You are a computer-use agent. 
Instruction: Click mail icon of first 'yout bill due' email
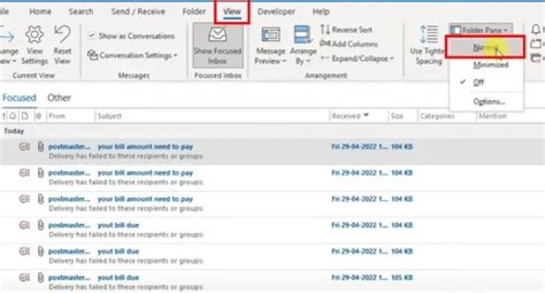[x=24, y=225]
